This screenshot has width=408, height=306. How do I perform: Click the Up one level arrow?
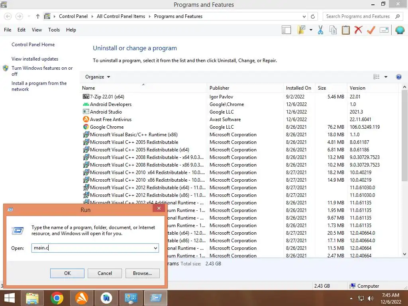(x=38, y=16)
